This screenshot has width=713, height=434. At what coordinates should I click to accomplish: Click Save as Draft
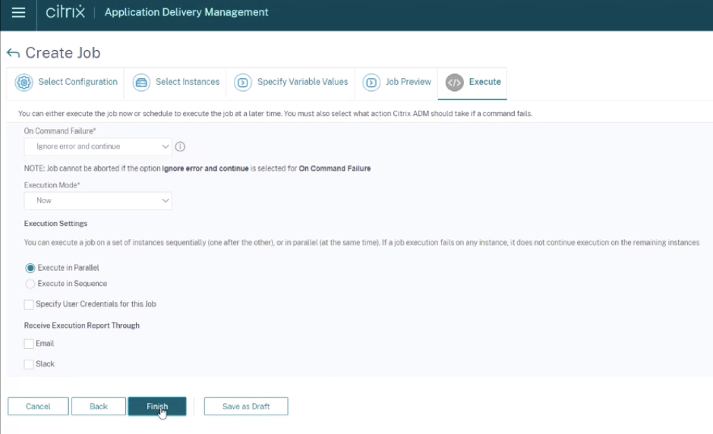(x=246, y=406)
